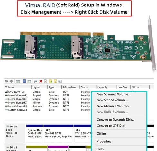157x151 pixels.
Task: Sort by the Free Spa... column header
Action: click(x=123, y=87)
